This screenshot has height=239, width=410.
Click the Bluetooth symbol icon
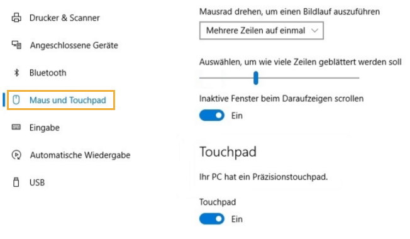click(x=16, y=72)
